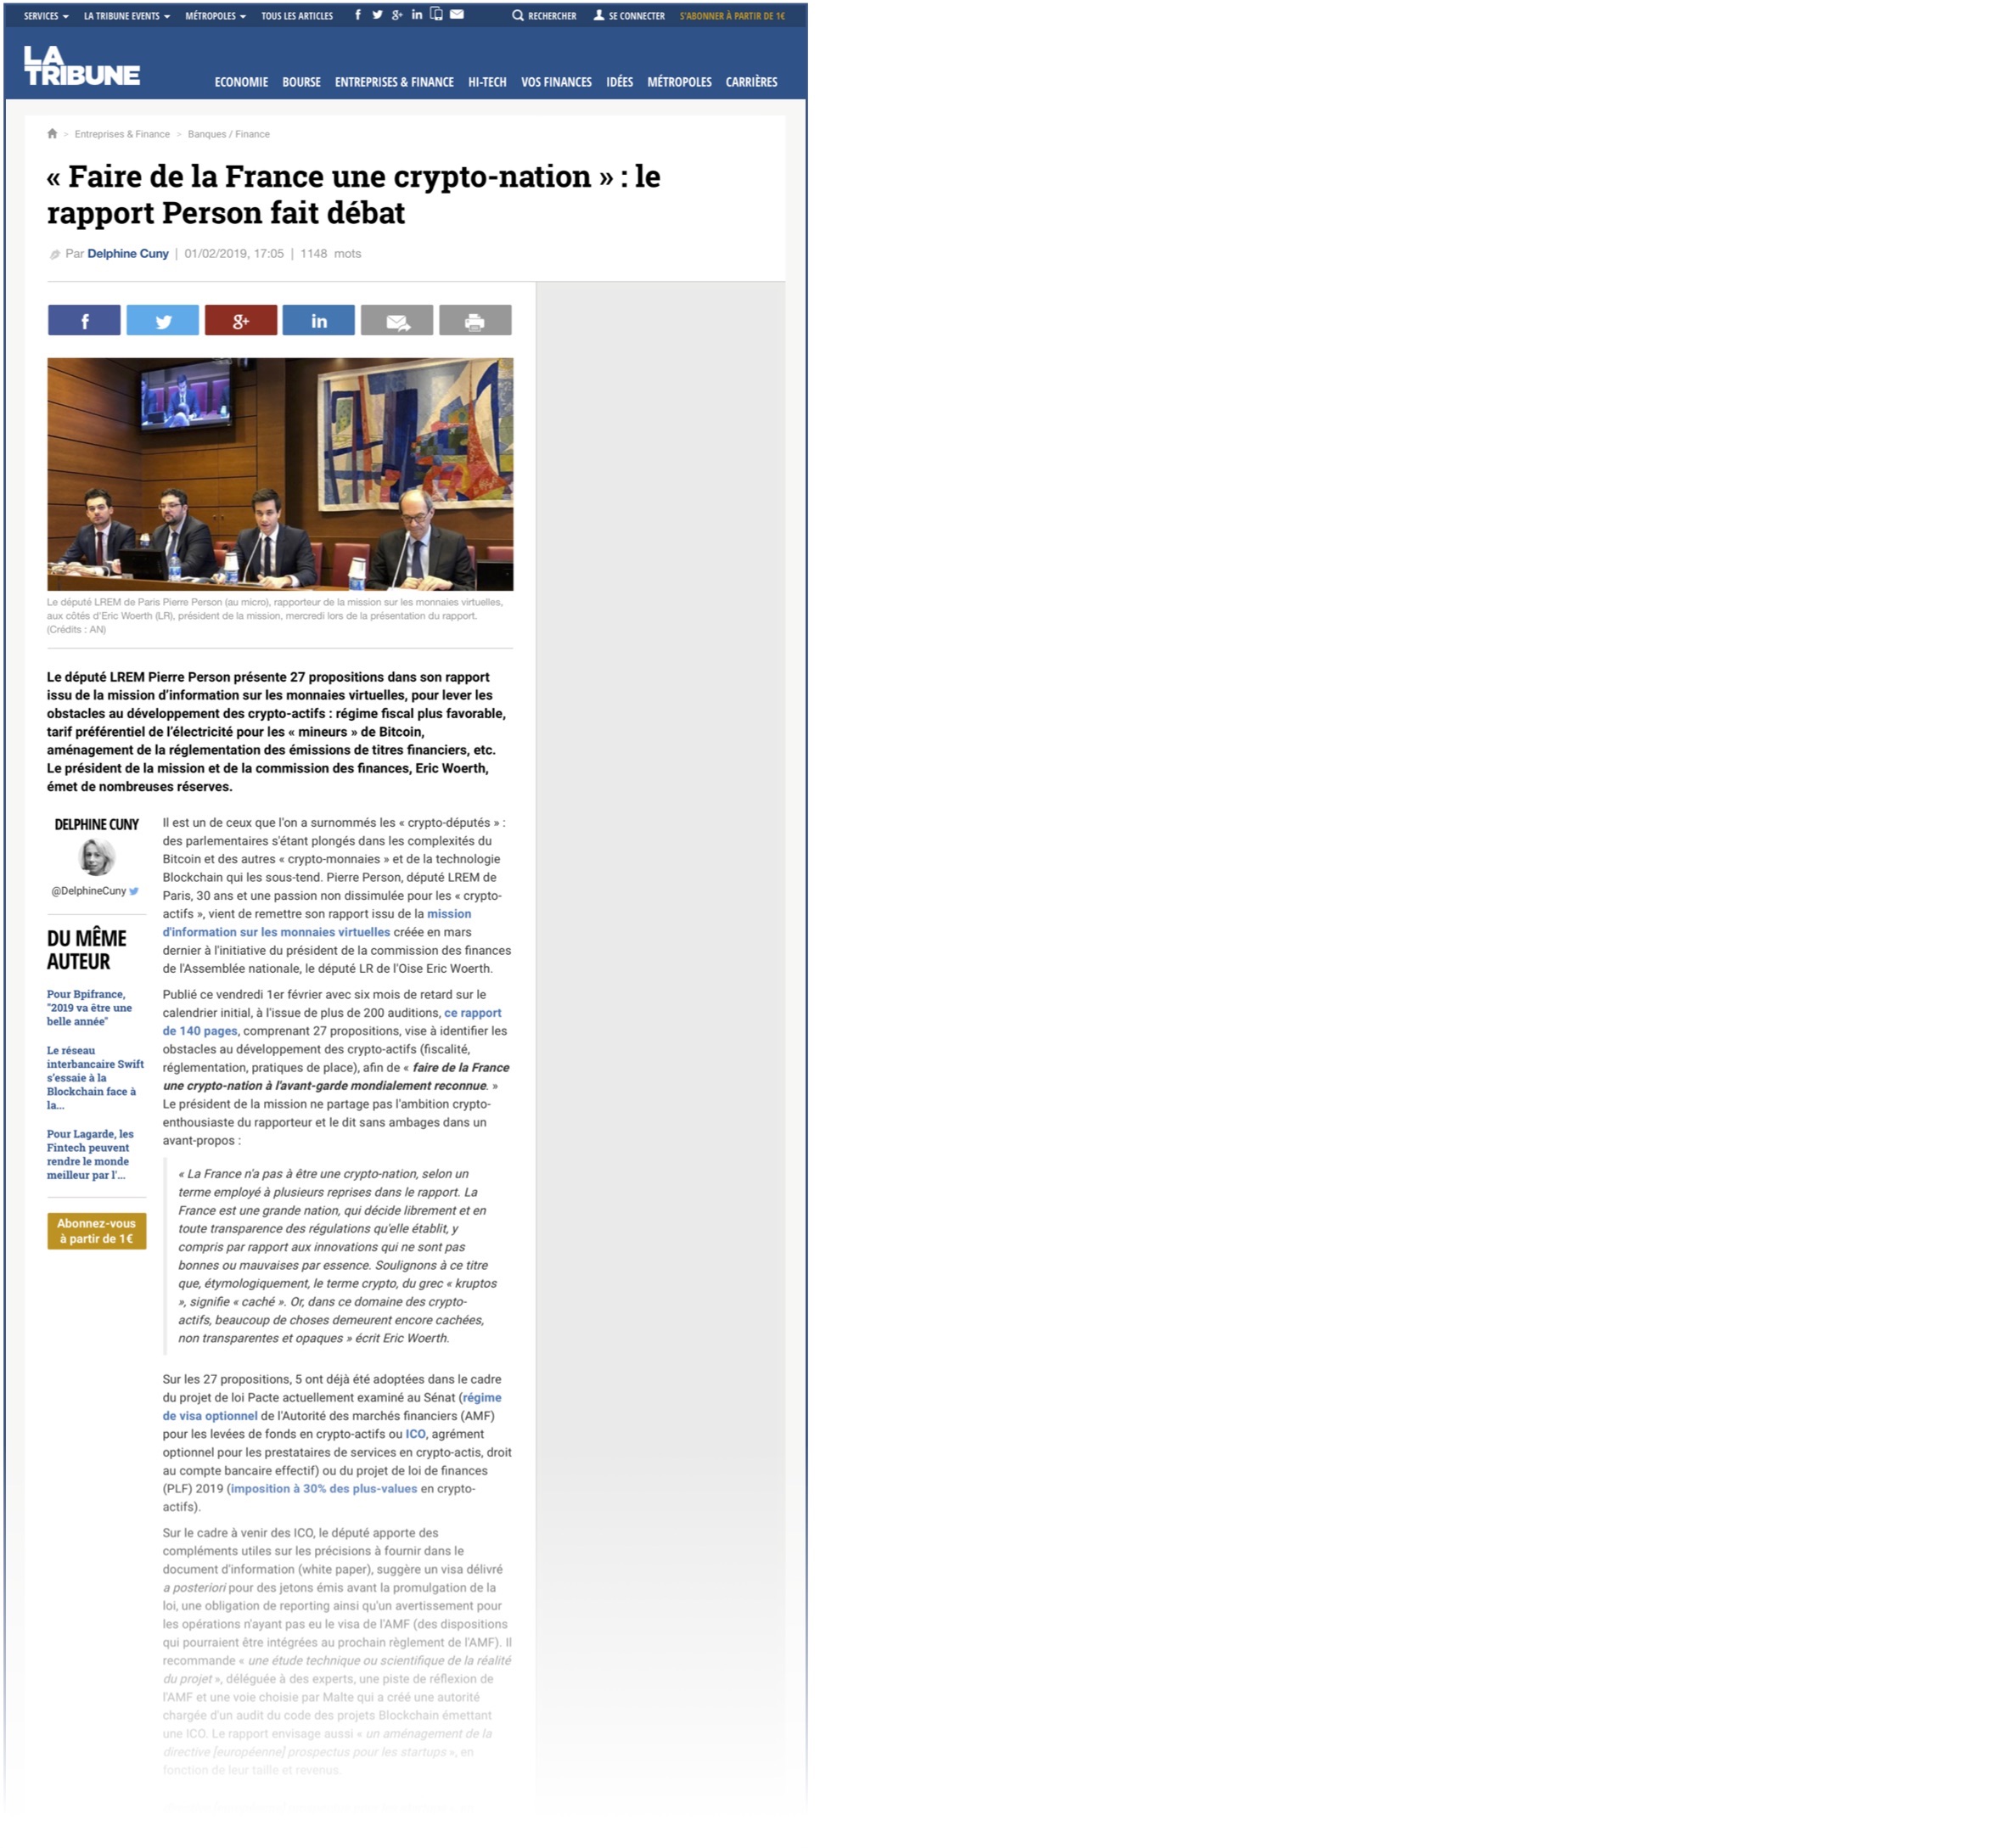2005x1848 pixels.
Task: Open the Hi-Tech menu
Action: (487, 82)
